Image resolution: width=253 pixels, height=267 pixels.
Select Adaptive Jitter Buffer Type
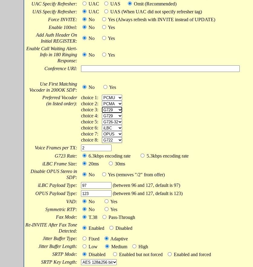[106, 238]
